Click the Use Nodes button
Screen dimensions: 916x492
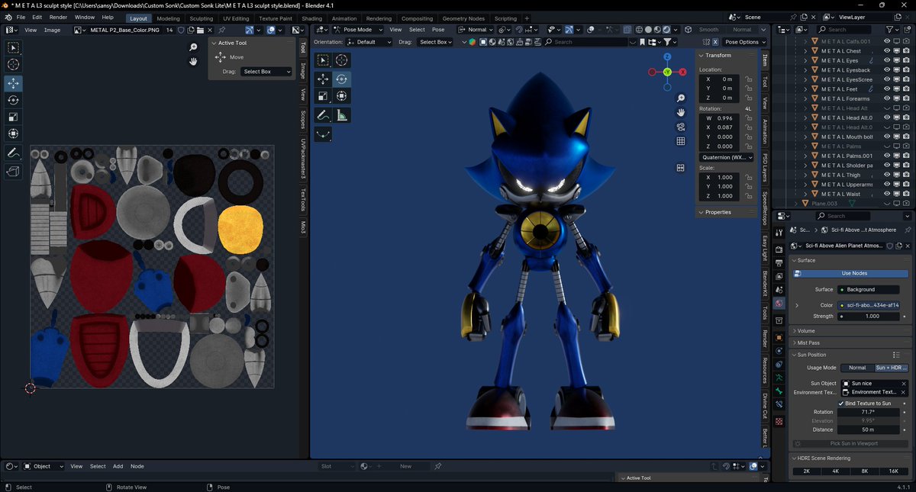pyautogui.click(x=851, y=273)
